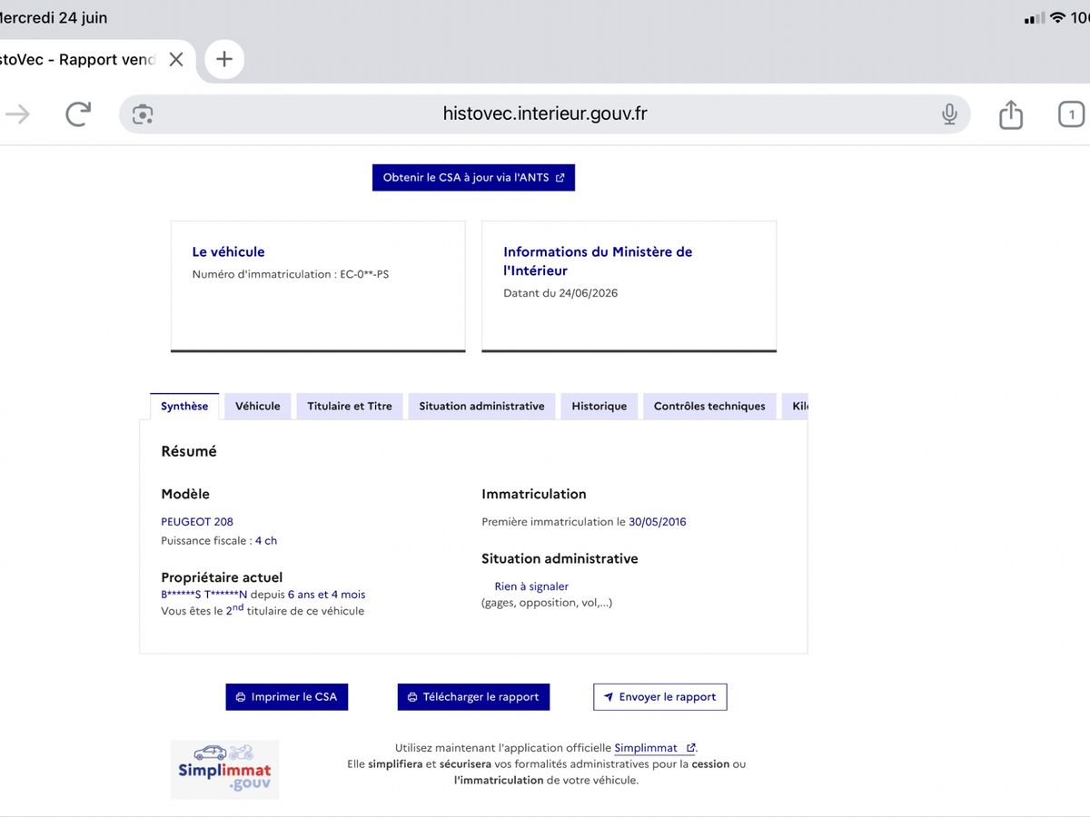The height and width of the screenshot is (817, 1090).
Task: Open the share sheet icon
Action: coord(1011,113)
